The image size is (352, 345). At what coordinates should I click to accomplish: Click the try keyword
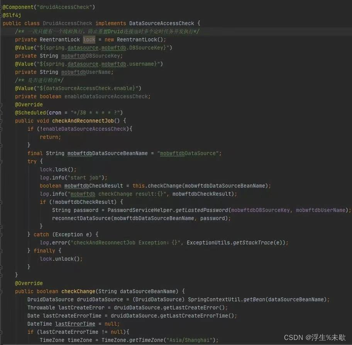pos(32,162)
